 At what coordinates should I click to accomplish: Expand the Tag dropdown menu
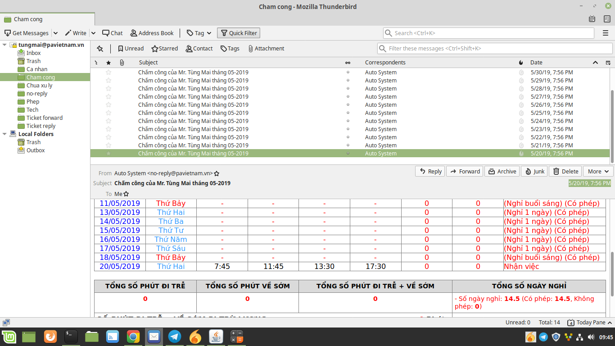tap(199, 33)
